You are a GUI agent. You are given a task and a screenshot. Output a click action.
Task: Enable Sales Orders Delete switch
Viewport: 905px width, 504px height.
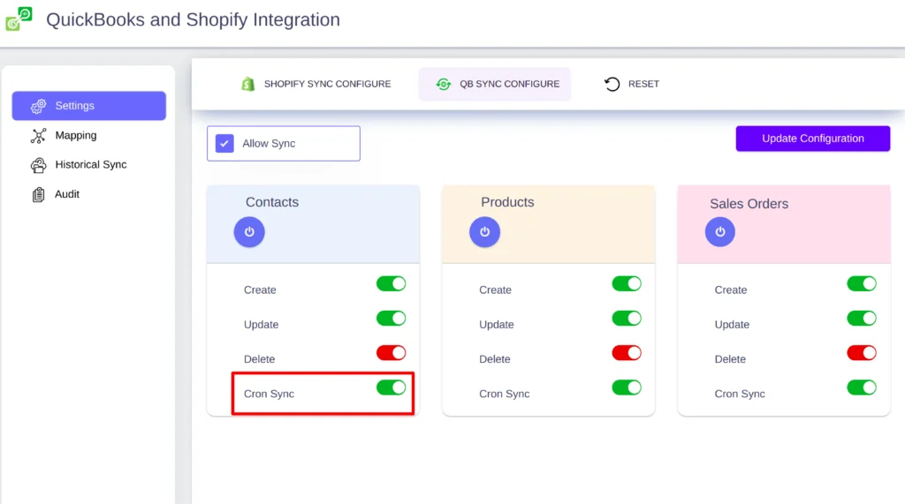[862, 353]
